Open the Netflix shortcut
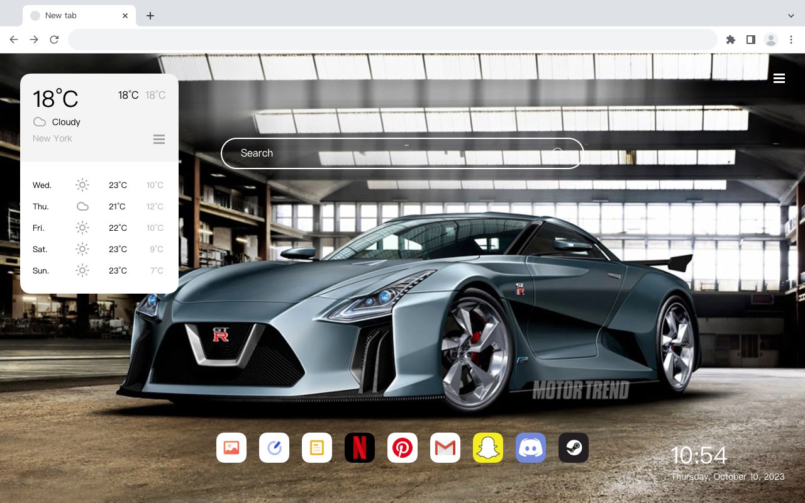The height and width of the screenshot is (503, 805). (360, 448)
